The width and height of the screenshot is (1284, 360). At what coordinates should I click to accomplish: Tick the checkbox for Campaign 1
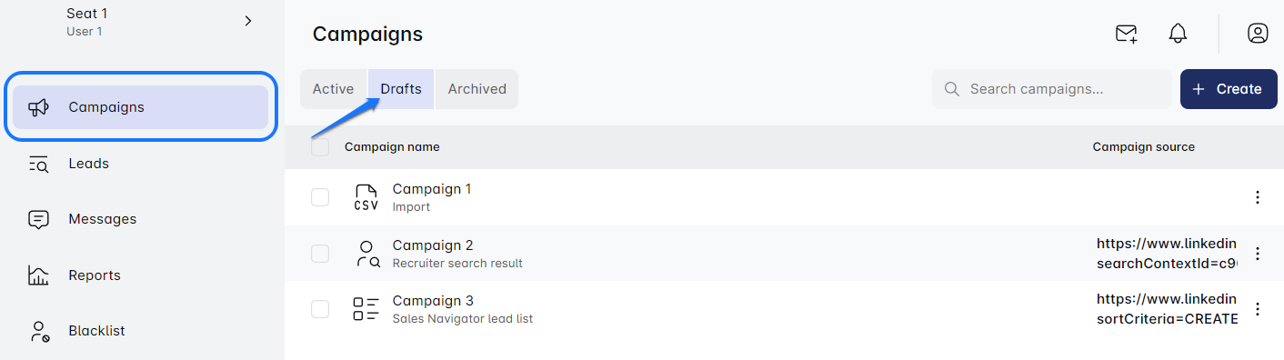(x=320, y=197)
